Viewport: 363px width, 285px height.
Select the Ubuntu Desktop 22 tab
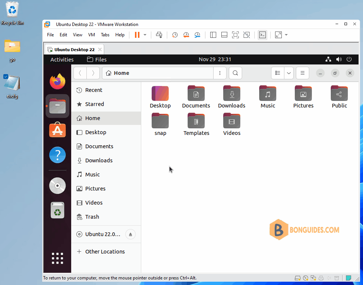click(x=74, y=50)
